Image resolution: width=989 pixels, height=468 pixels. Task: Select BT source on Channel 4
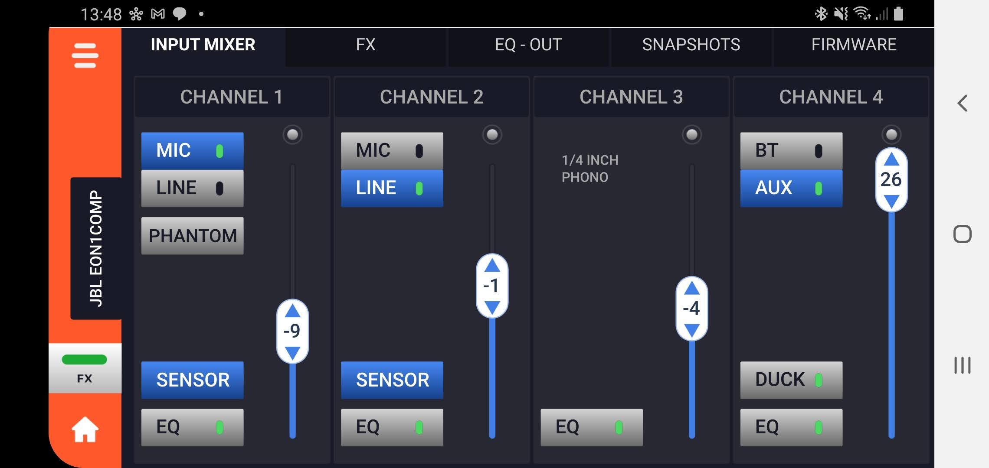click(x=791, y=151)
